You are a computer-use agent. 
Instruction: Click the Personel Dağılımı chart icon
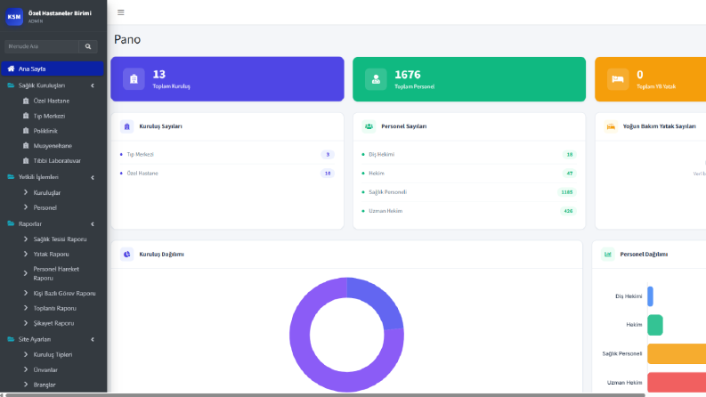[x=608, y=255]
